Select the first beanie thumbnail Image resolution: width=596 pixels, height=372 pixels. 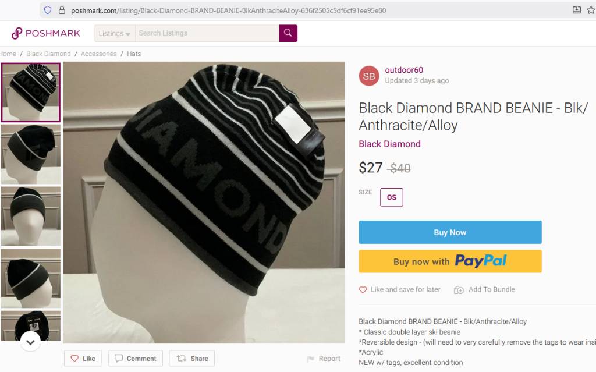pyautogui.click(x=30, y=92)
